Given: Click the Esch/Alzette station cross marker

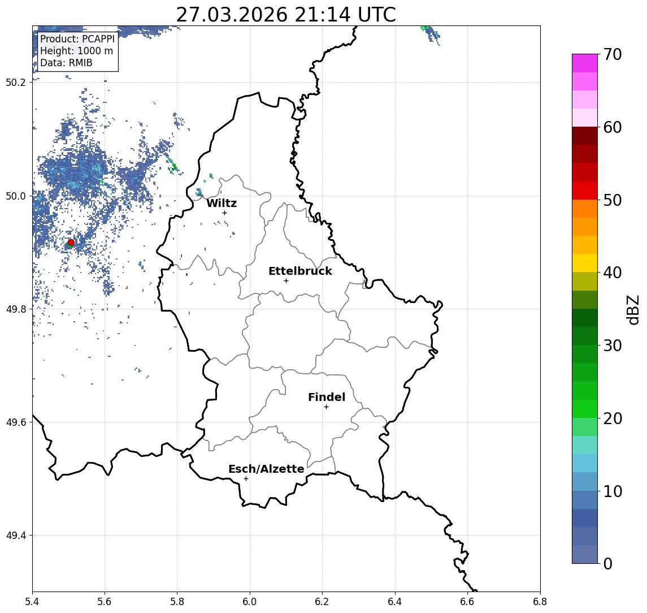Looking at the screenshot, I should point(246,479).
